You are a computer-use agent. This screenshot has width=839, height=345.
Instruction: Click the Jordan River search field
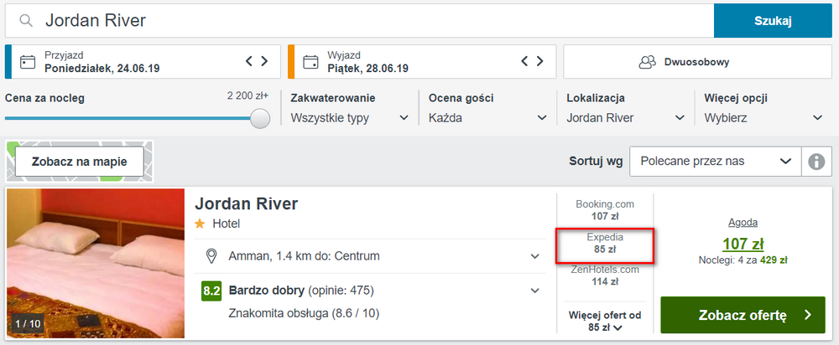[360, 21]
